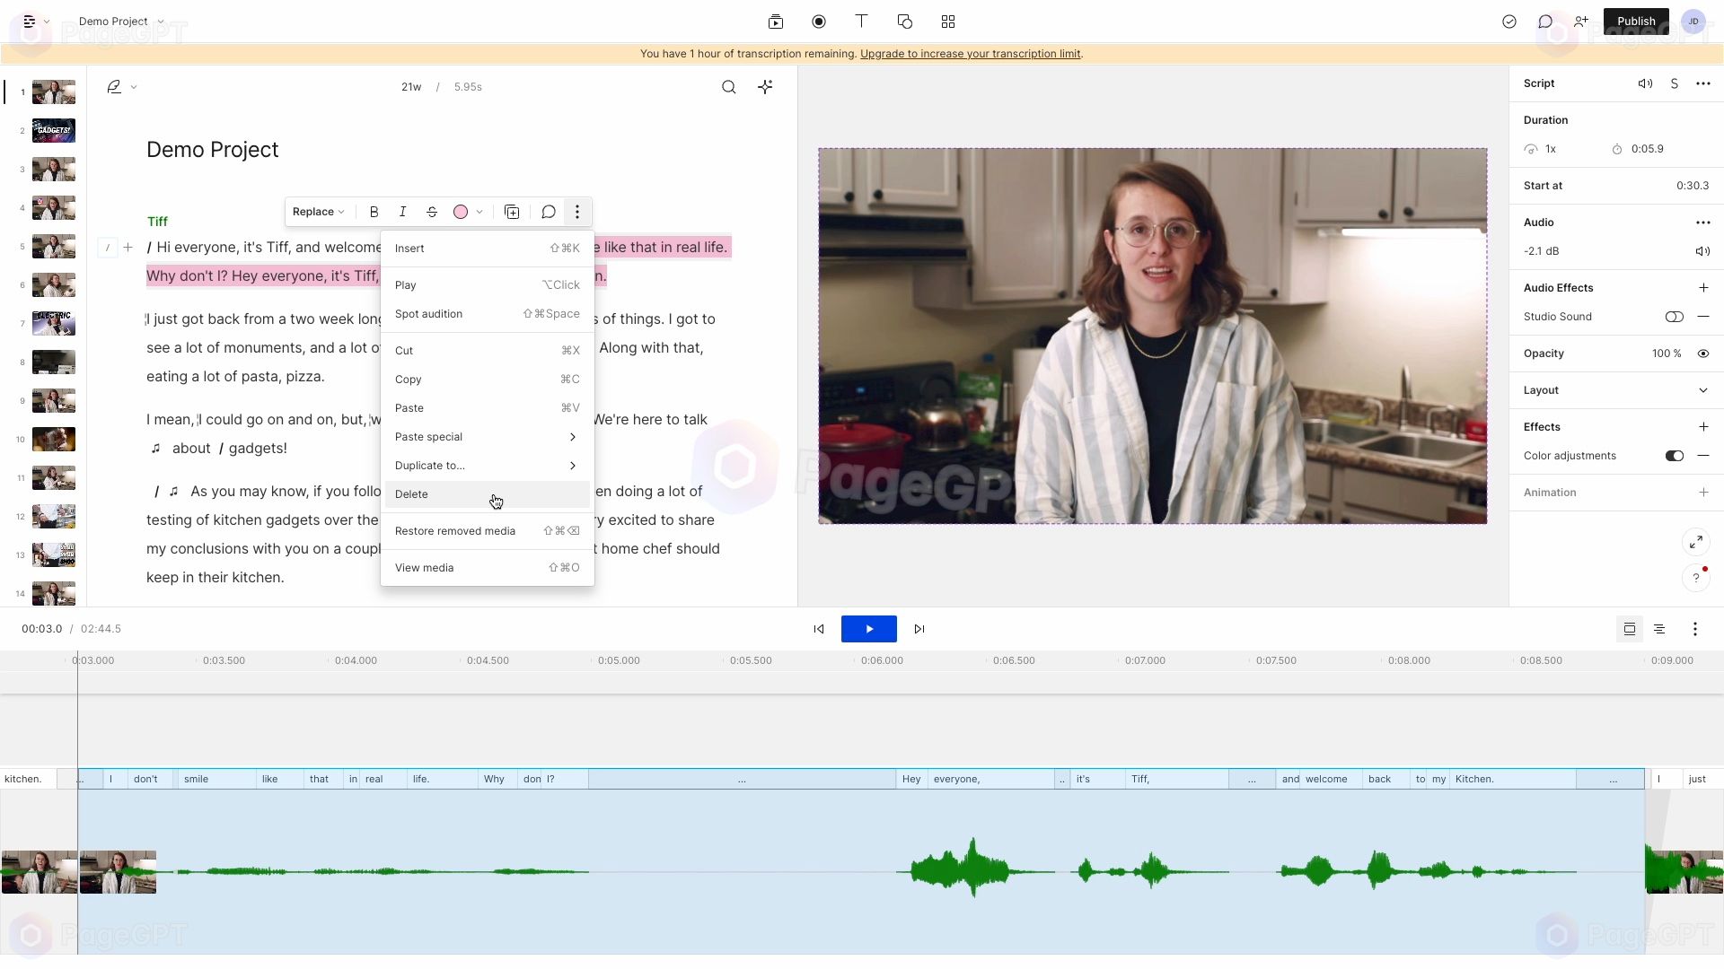Click play button to preview video
Viewport: 1724px width, 969px height.
point(869,628)
